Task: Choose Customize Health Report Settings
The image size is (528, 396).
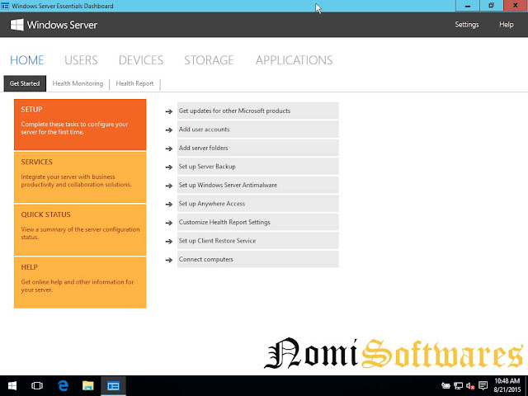Action: click(258, 222)
